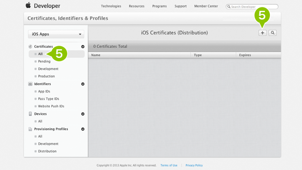The height and width of the screenshot is (170, 302).
Task: Collapse the Certificates section chevron
Action: click(83, 47)
